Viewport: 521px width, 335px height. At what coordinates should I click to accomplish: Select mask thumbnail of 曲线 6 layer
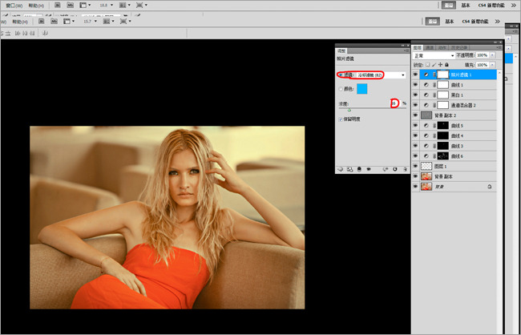coord(443,155)
